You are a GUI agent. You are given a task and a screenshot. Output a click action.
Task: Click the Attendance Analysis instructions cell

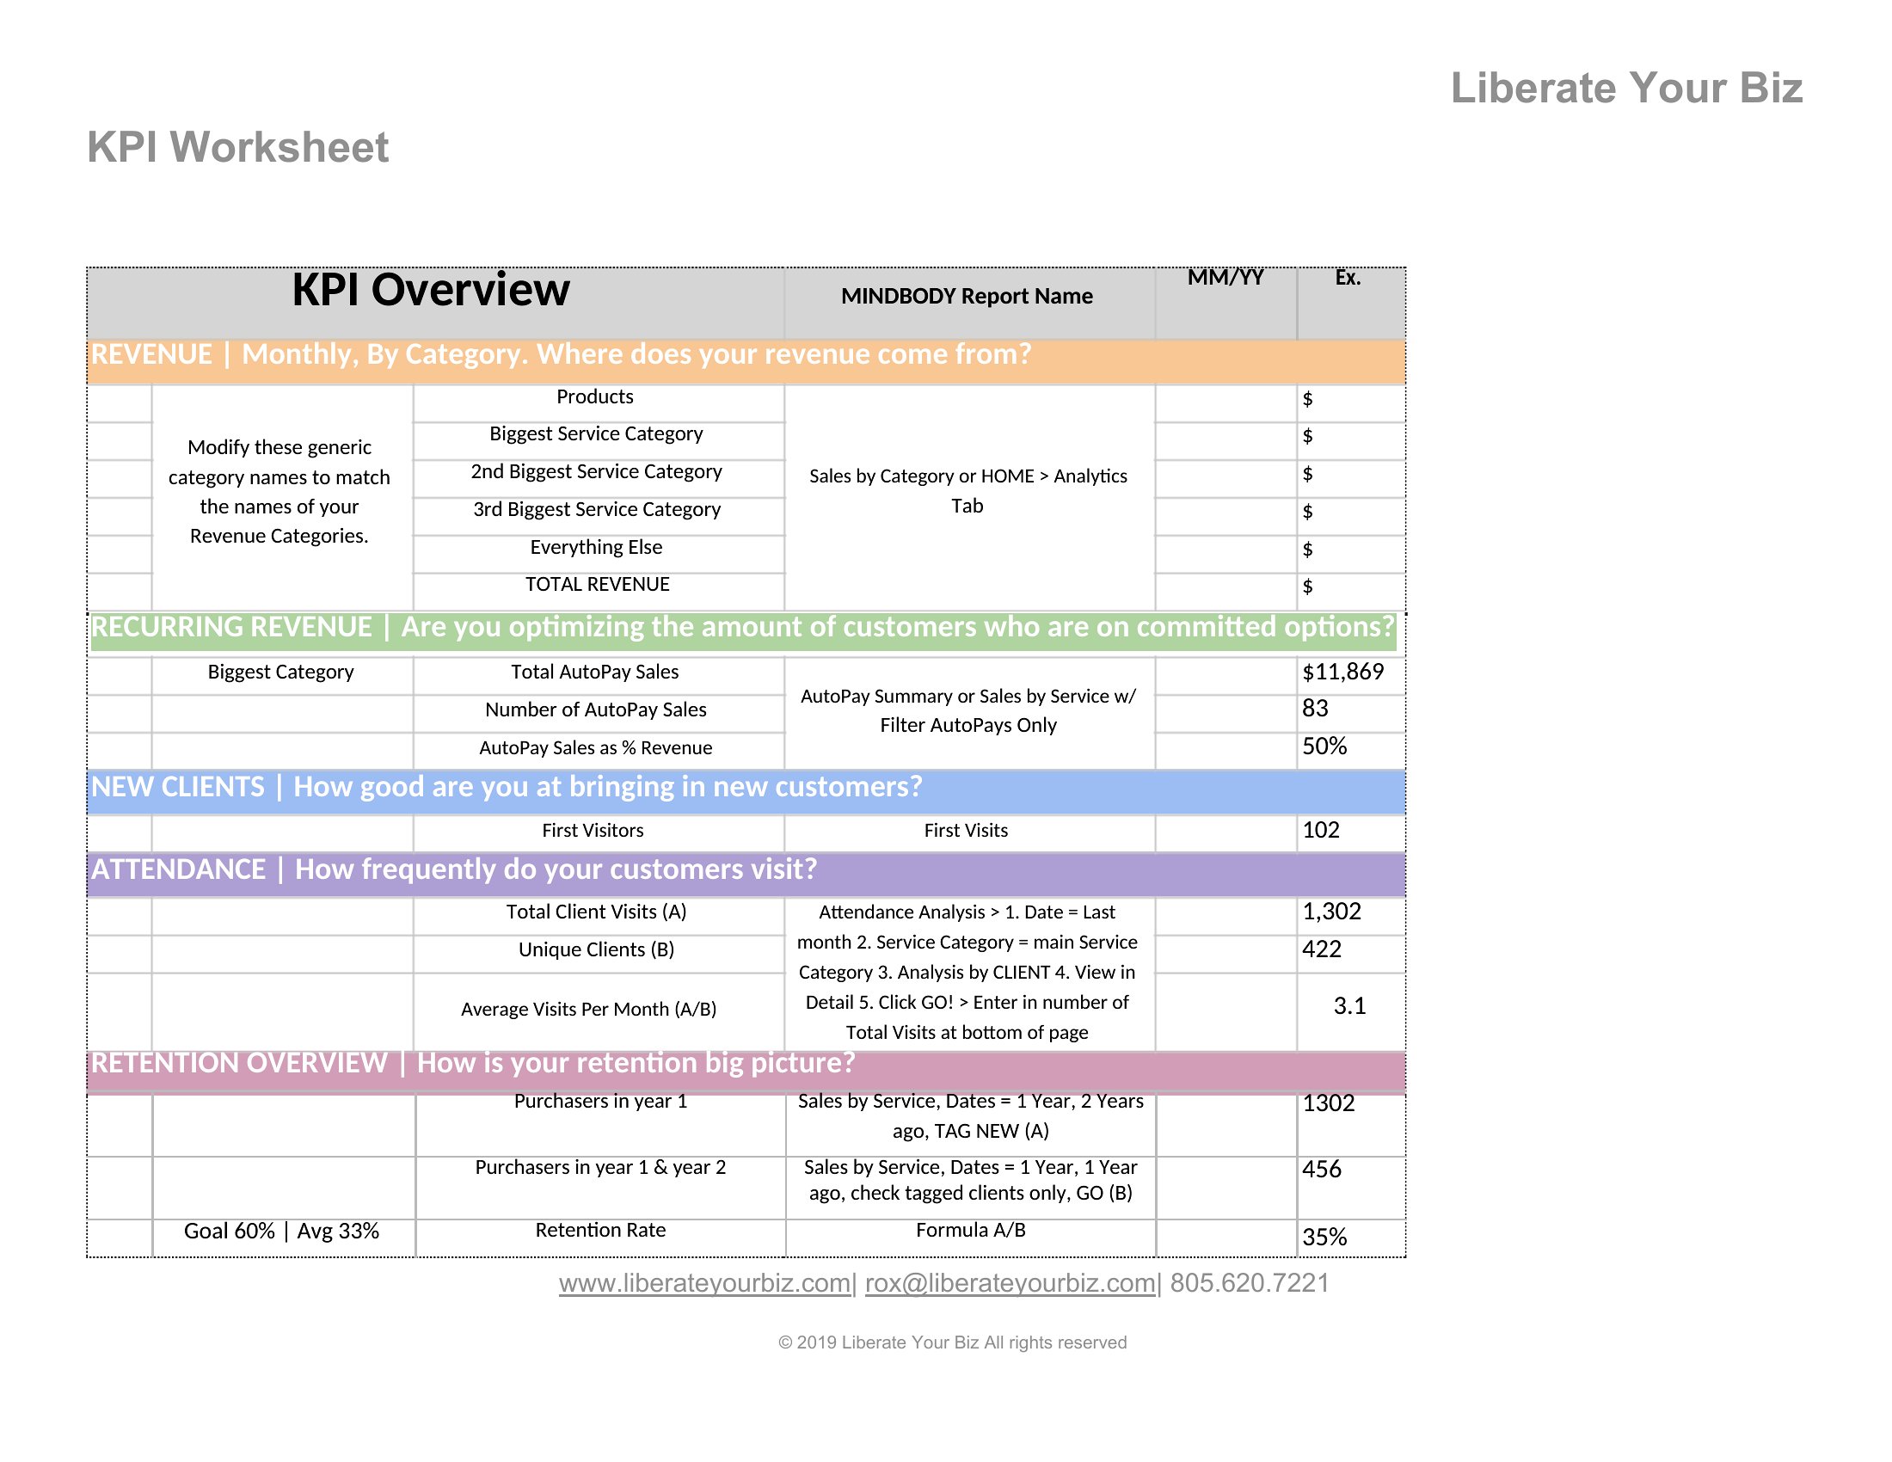(967, 973)
